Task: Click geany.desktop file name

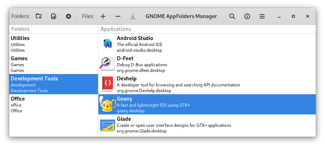Action: click(x=131, y=111)
